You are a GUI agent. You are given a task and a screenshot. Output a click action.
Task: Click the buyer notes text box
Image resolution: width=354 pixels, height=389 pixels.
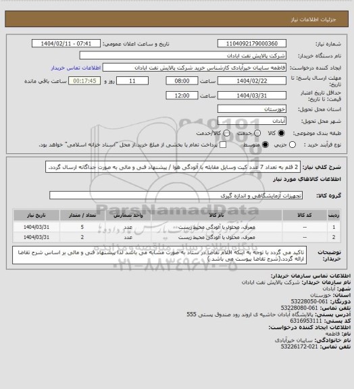(x=159, y=255)
